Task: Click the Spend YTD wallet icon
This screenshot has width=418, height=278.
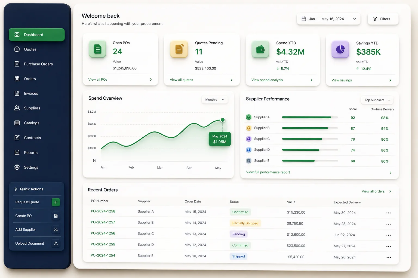Action: click(x=260, y=49)
